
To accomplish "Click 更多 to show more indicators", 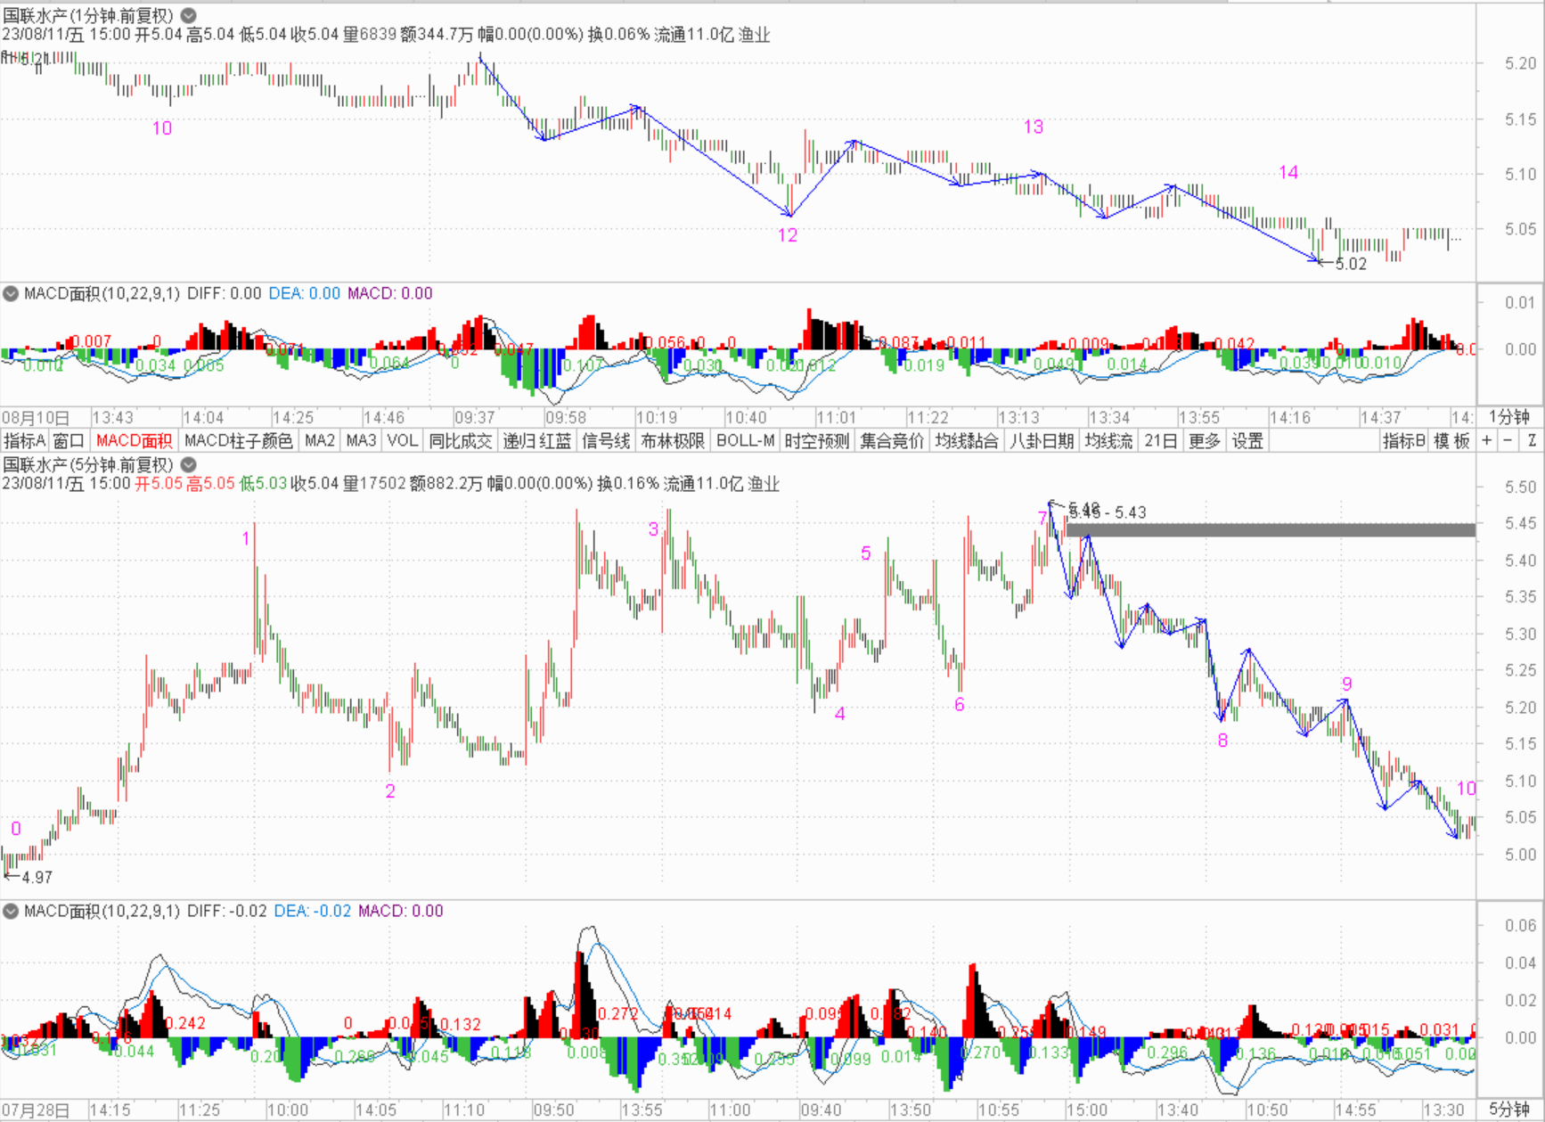I will coord(1204,440).
